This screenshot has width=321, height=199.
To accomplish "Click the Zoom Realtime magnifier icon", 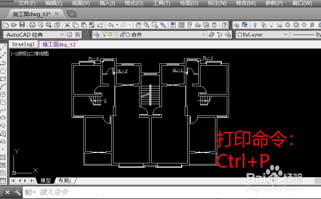I will 147,25.
